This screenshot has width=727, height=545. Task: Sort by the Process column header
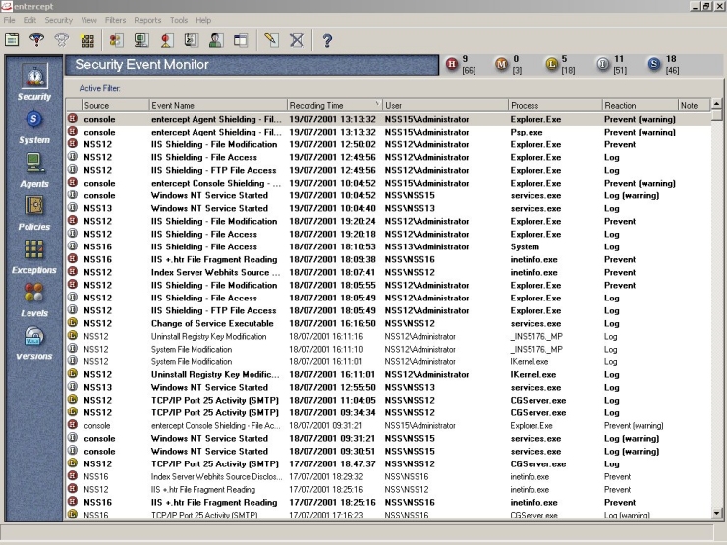click(555, 105)
